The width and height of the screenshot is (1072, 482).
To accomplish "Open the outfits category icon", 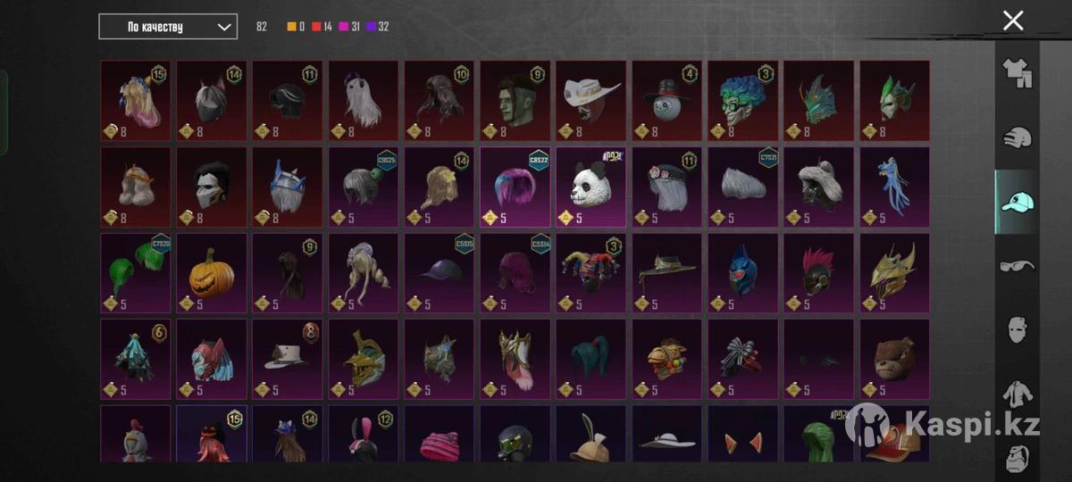I will coord(1017,73).
